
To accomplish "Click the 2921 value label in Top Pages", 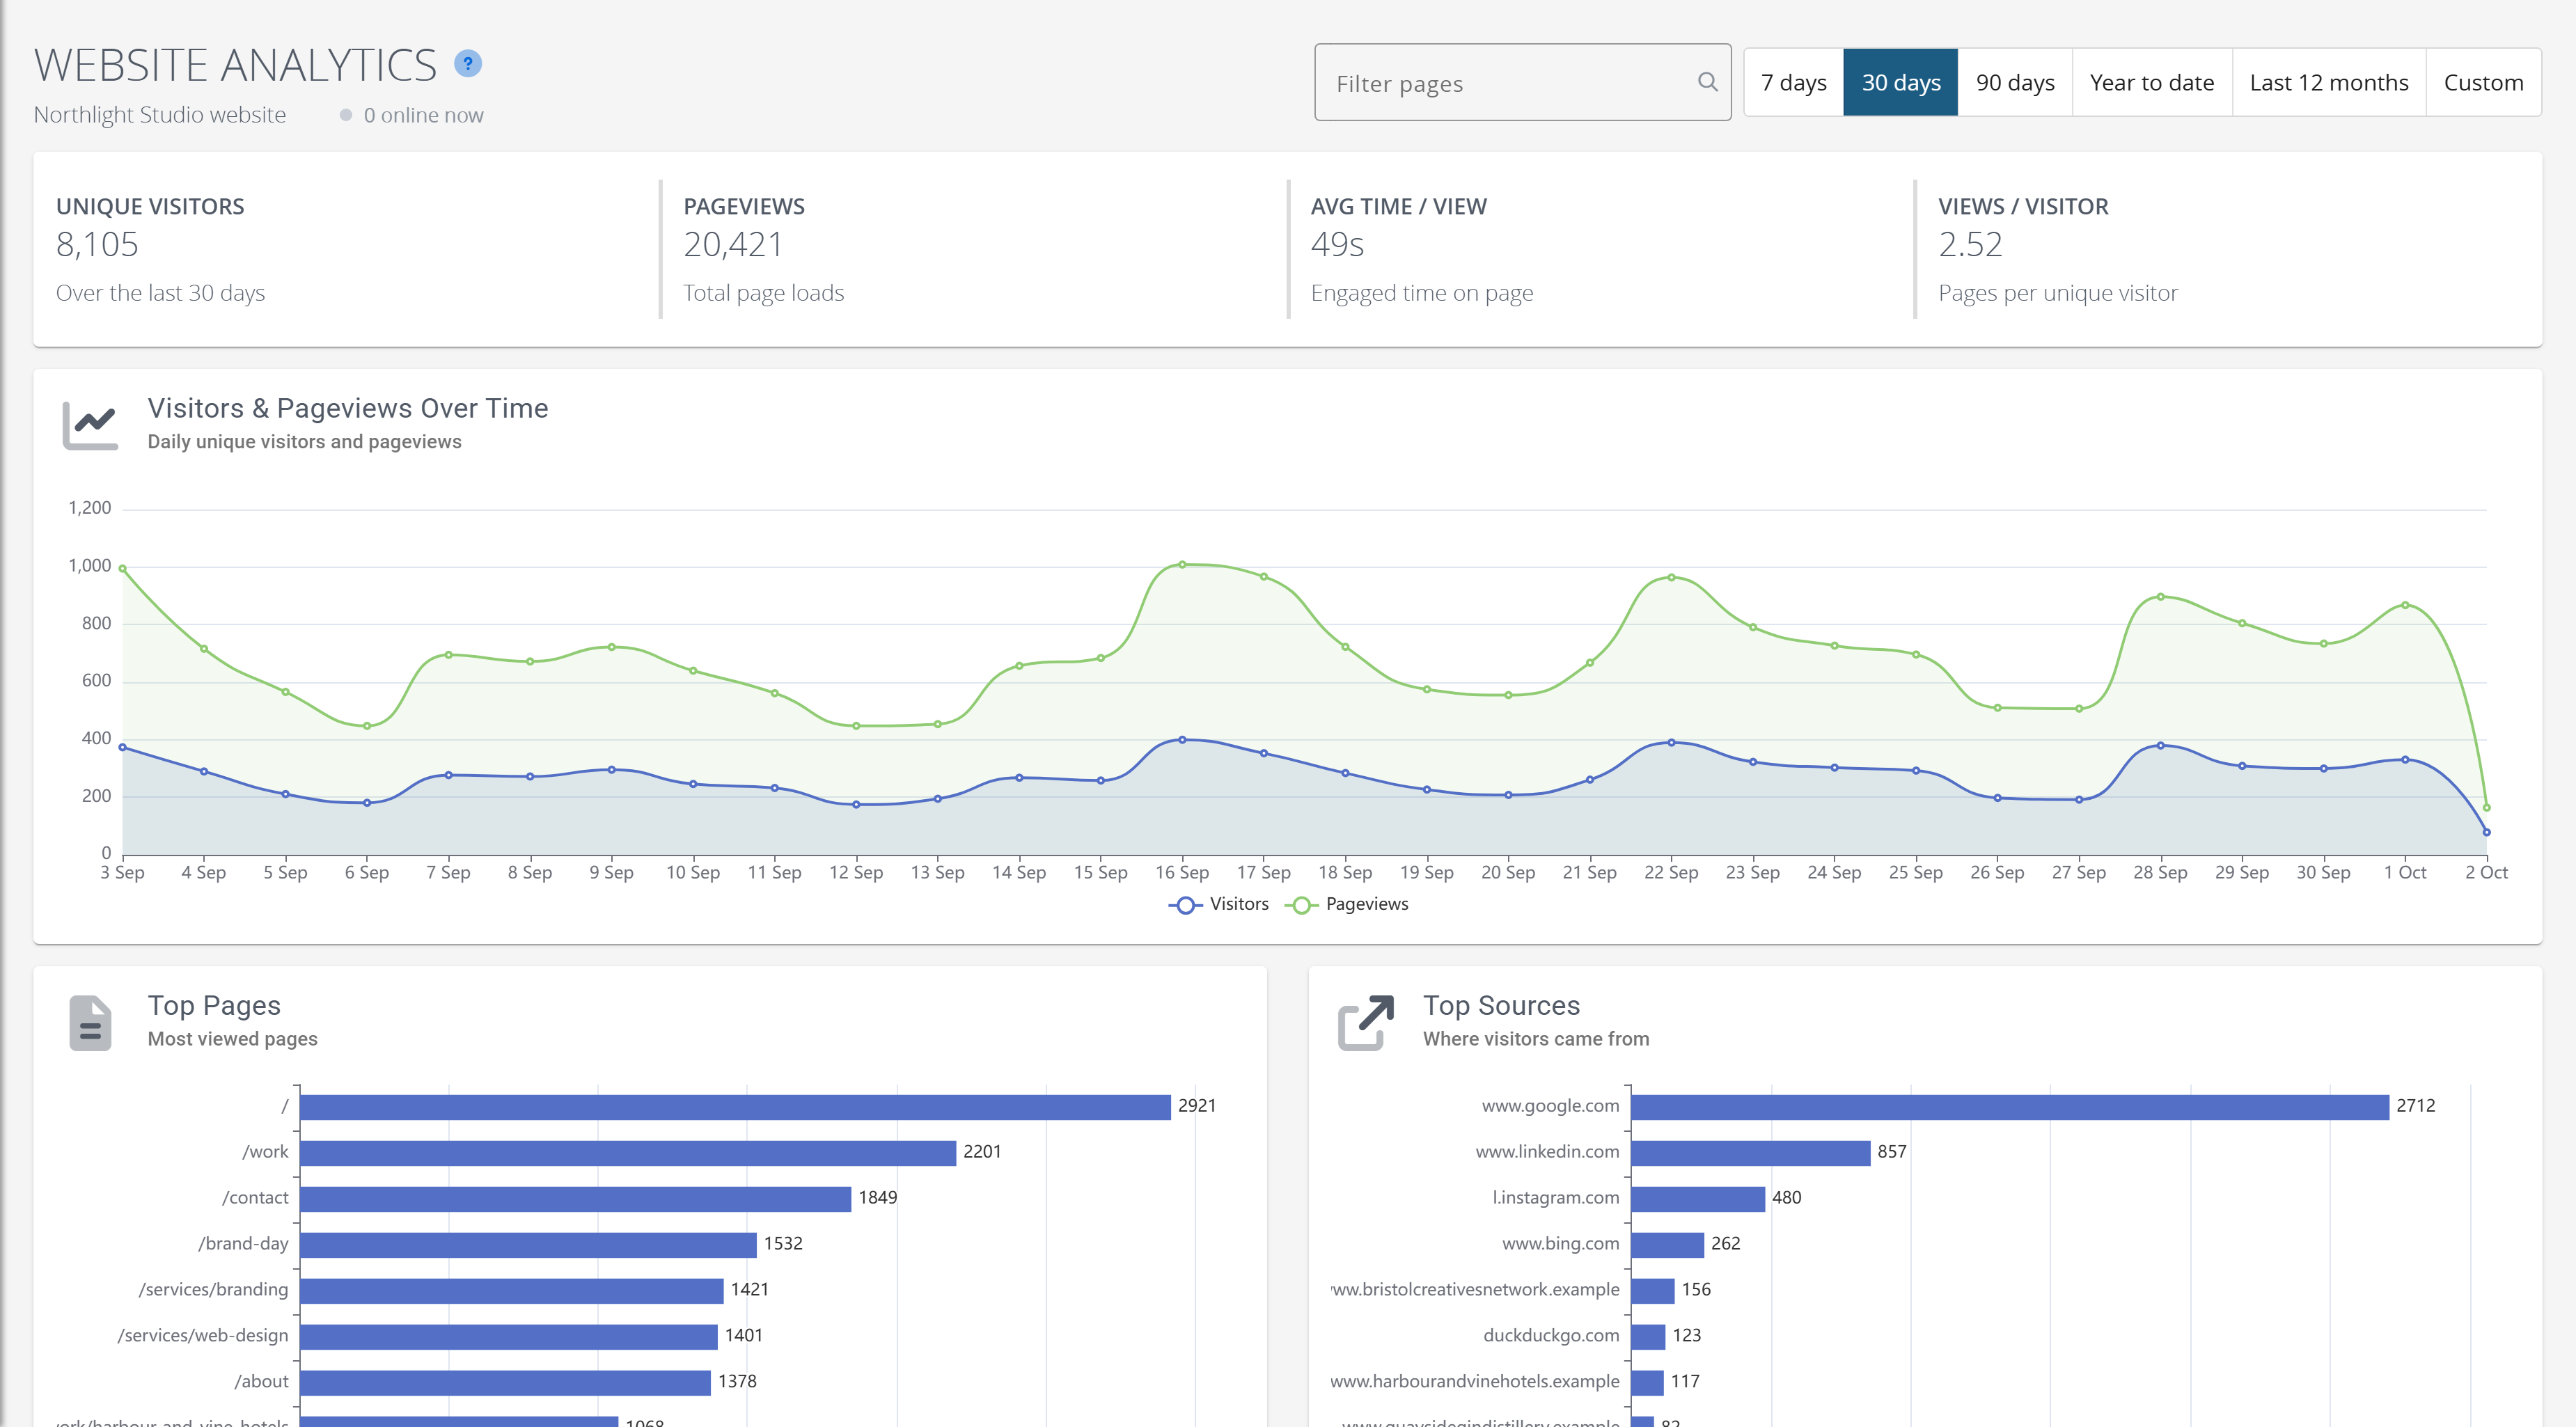I will 1197,1106.
